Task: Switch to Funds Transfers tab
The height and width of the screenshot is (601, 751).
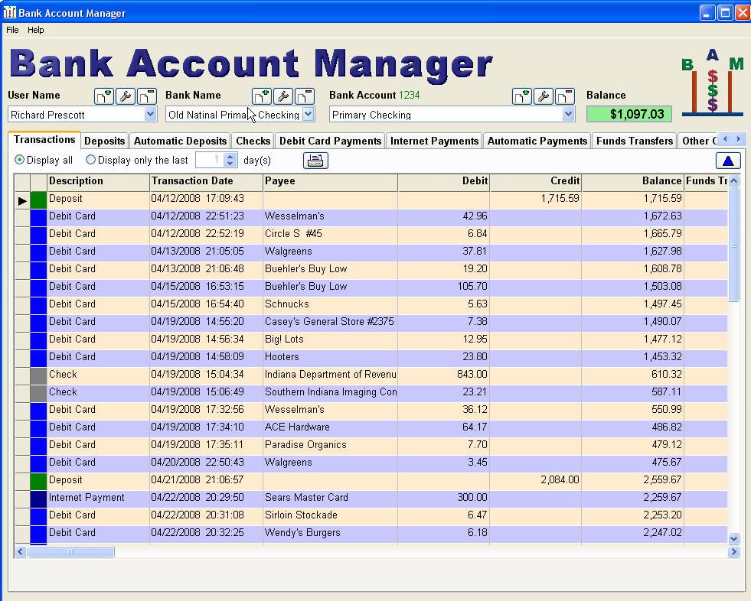Action: click(635, 141)
